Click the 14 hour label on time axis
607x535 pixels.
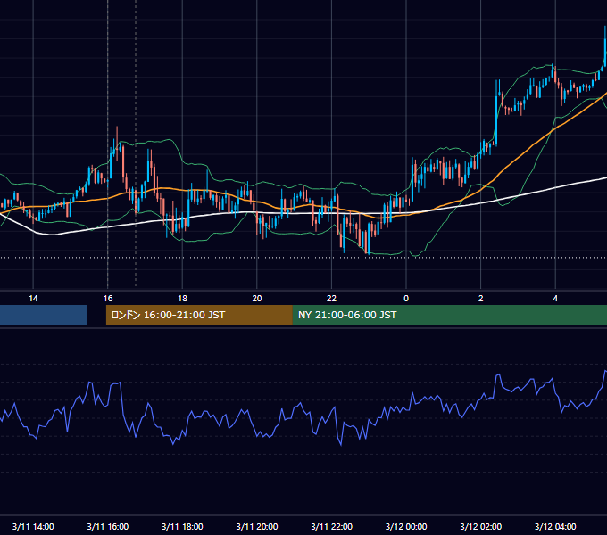tap(33, 299)
